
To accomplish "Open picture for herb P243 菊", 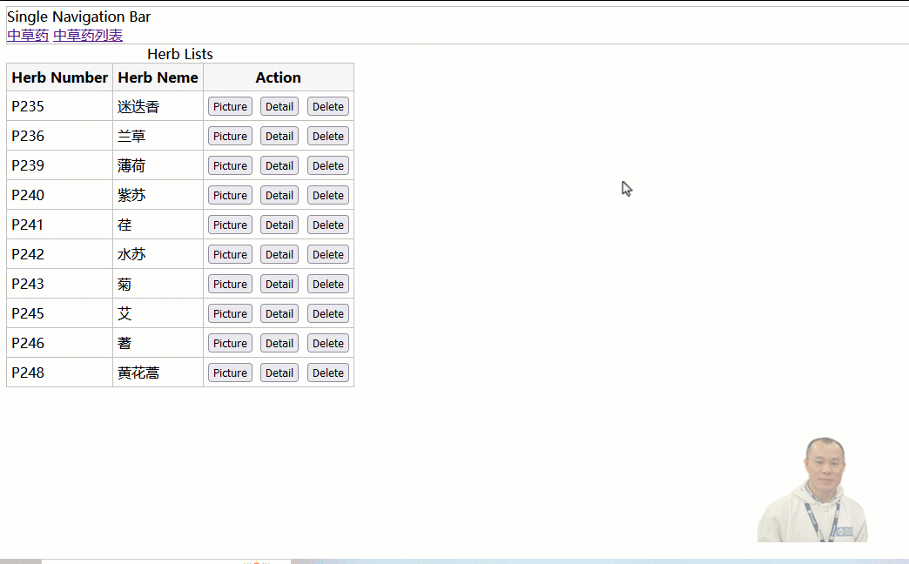I will (230, 284).
